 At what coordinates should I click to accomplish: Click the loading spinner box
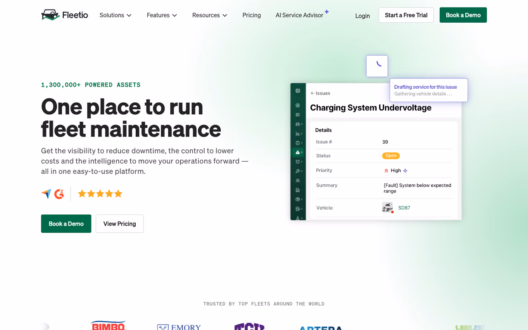coord(377,66)
